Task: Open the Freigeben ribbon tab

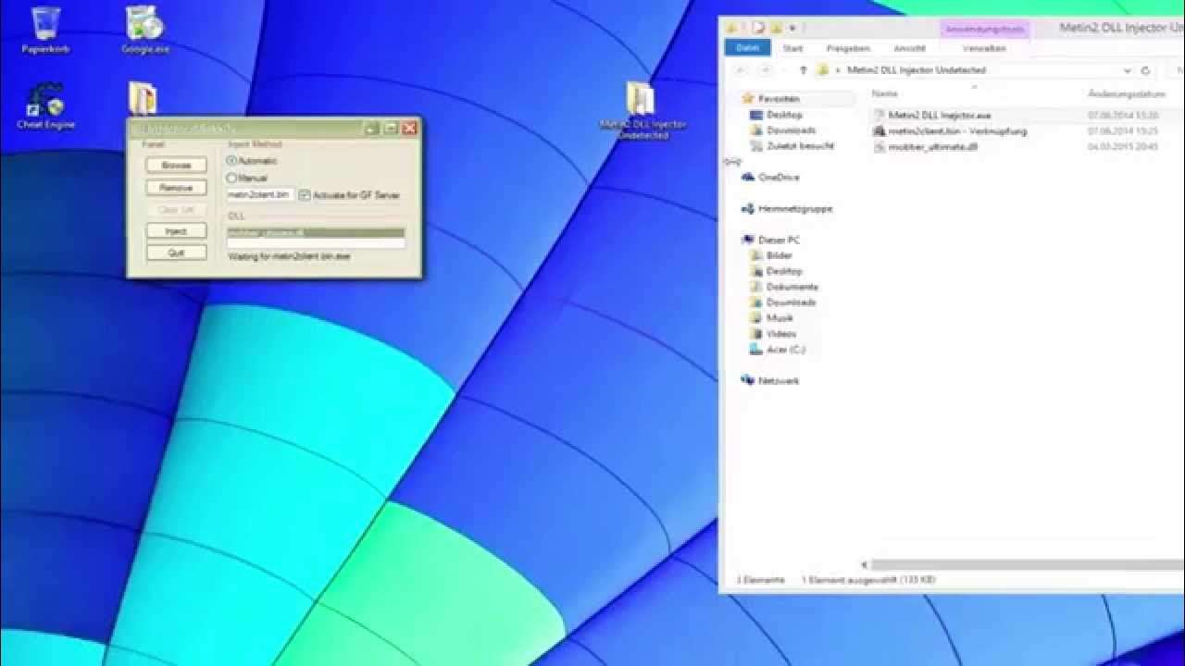Action: click(x=847, y=48)
